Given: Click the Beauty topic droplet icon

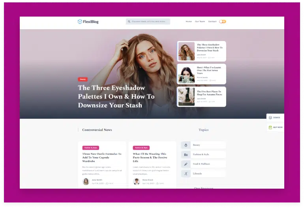Looking at the screenshot, I should (186, 145).
